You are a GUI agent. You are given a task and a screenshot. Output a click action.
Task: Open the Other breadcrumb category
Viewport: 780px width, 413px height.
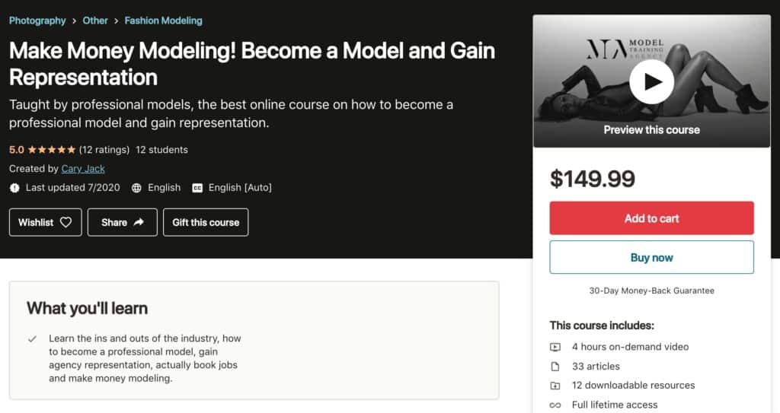95,21
